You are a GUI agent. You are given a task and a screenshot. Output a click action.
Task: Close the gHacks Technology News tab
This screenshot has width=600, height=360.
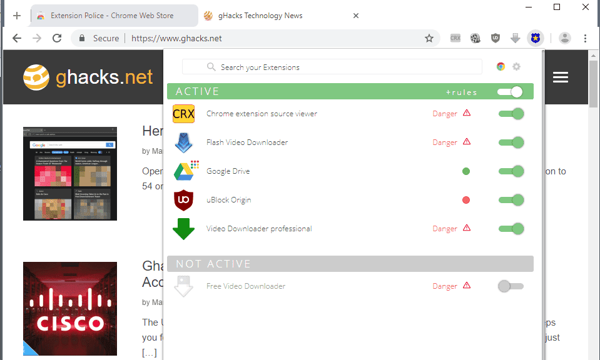[356, 16]
